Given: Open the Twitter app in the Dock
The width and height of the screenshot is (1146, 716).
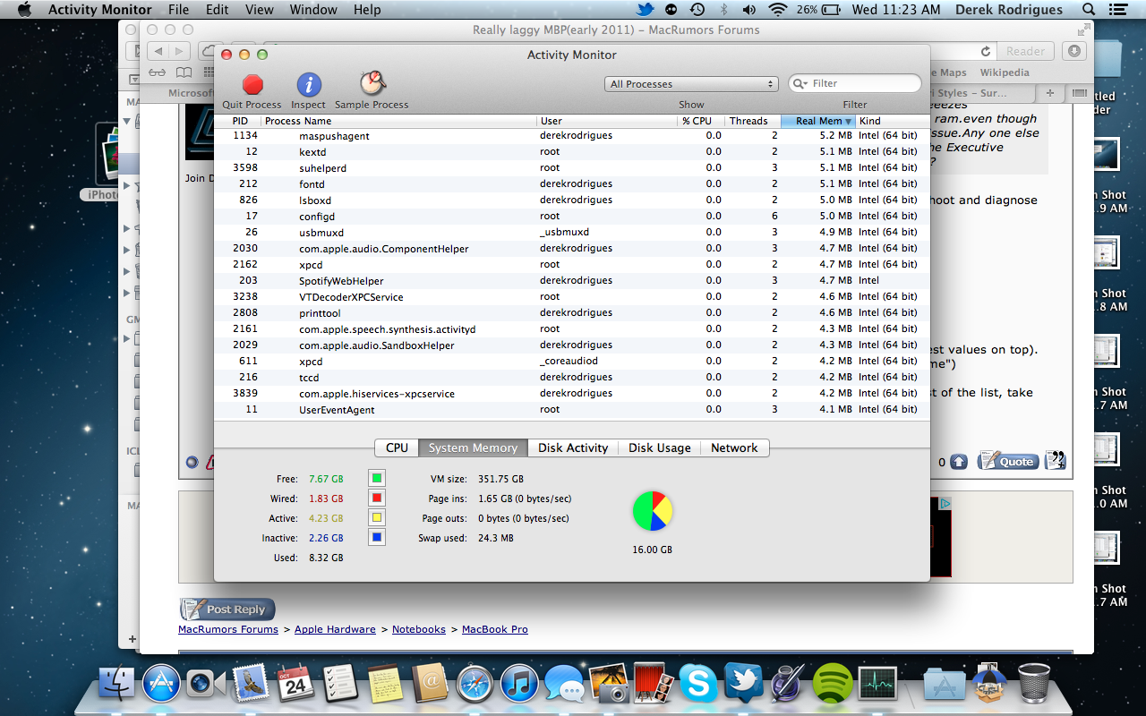Looking at the screenshot, I should (743, 685).
